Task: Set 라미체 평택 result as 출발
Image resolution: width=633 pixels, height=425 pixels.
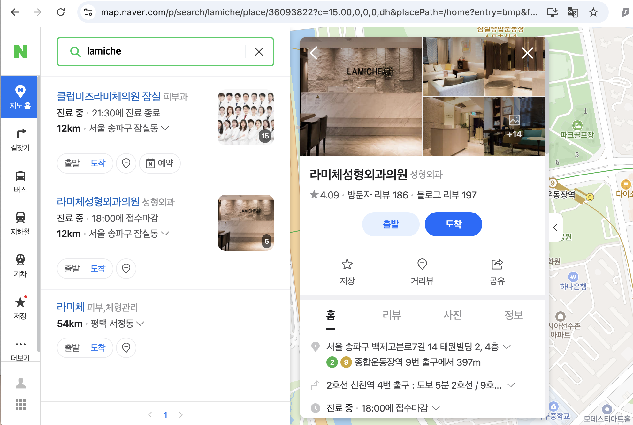Action: 72,348
